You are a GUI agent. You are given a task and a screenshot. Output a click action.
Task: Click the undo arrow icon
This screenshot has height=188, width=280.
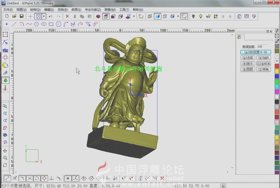click(x=51, y=16)
